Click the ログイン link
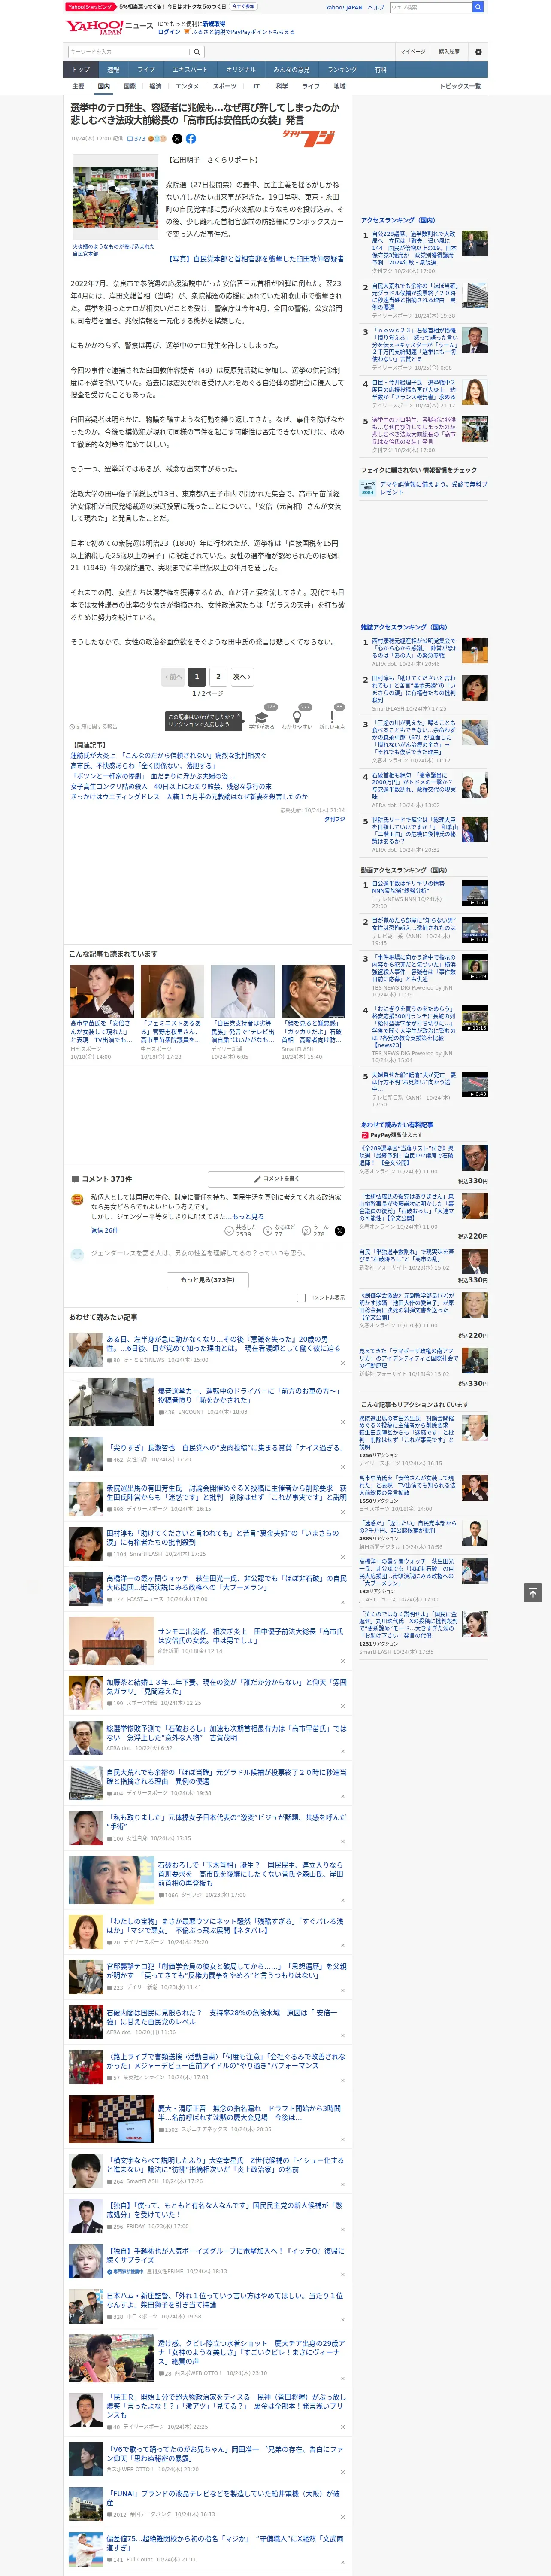The image size is (551, 2576). coord(169,32)
